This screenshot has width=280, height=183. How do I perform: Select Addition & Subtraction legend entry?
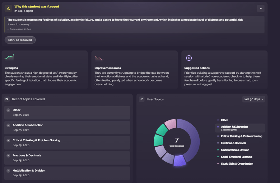240,128
